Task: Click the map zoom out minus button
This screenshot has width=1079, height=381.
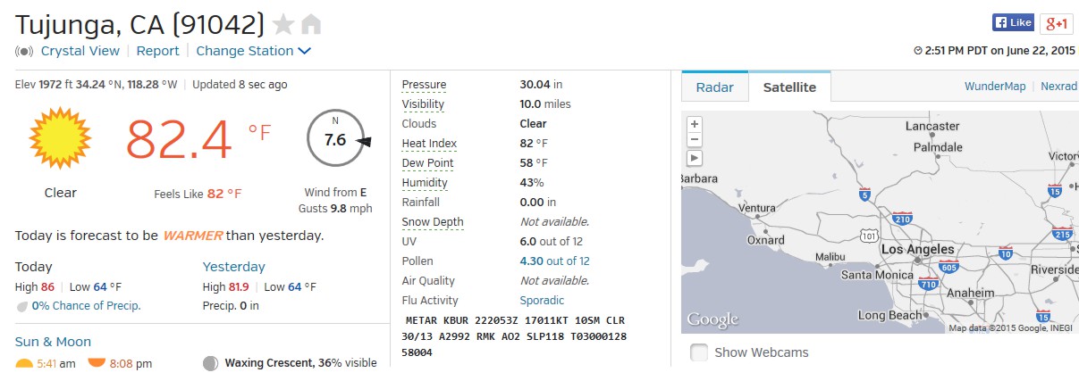Action: click(x=695, y=140)
